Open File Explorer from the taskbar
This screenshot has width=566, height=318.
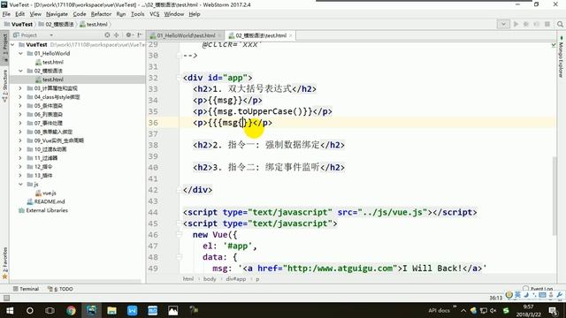coord(112,310)
